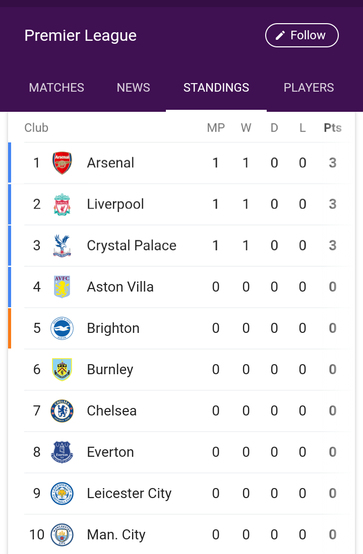
Task: Click the Aston Villa crest
Action: click(62, 287)
